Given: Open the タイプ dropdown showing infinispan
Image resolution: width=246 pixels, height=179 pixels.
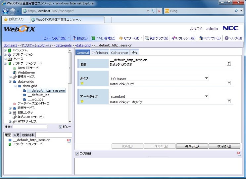Looking at the screenshot, I should 159,78.
